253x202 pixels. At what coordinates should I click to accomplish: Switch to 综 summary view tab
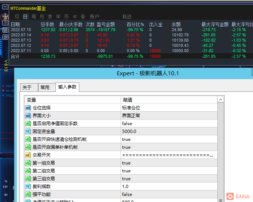(17, 16)
